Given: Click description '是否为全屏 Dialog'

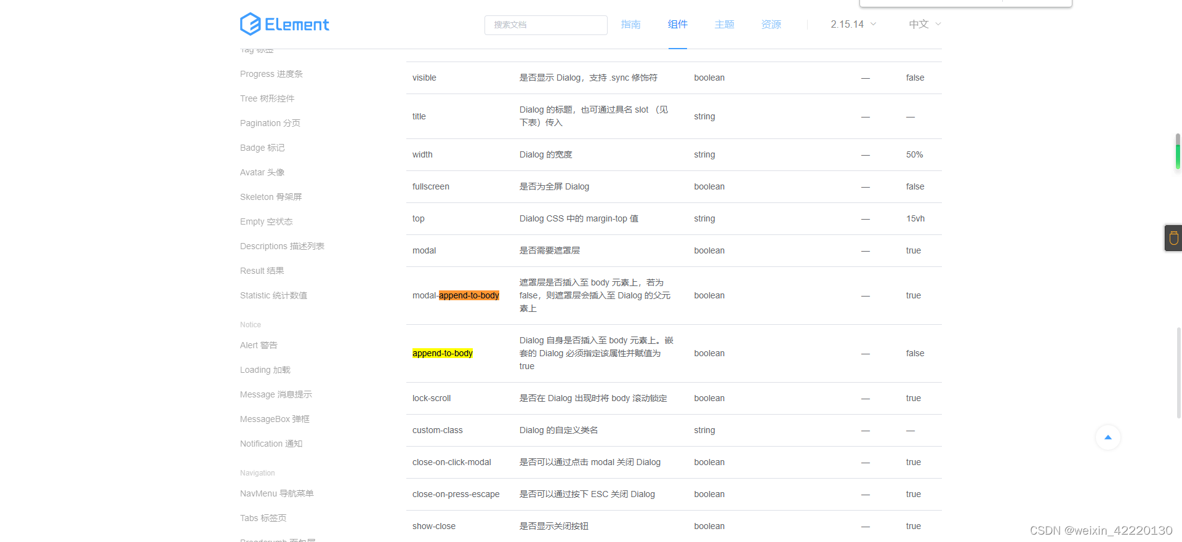Looking at the screenshot, I should coord(554,186).
